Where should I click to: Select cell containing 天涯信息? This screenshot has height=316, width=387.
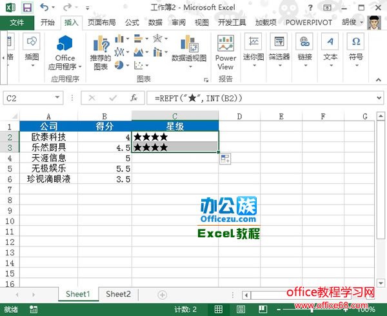[x=48, y=158]
